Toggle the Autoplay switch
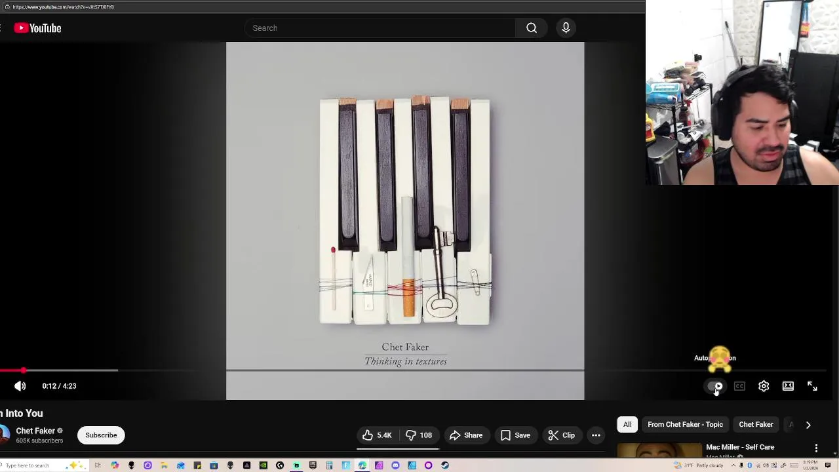Viewport: 839px width, 472px height. (715, 386)
